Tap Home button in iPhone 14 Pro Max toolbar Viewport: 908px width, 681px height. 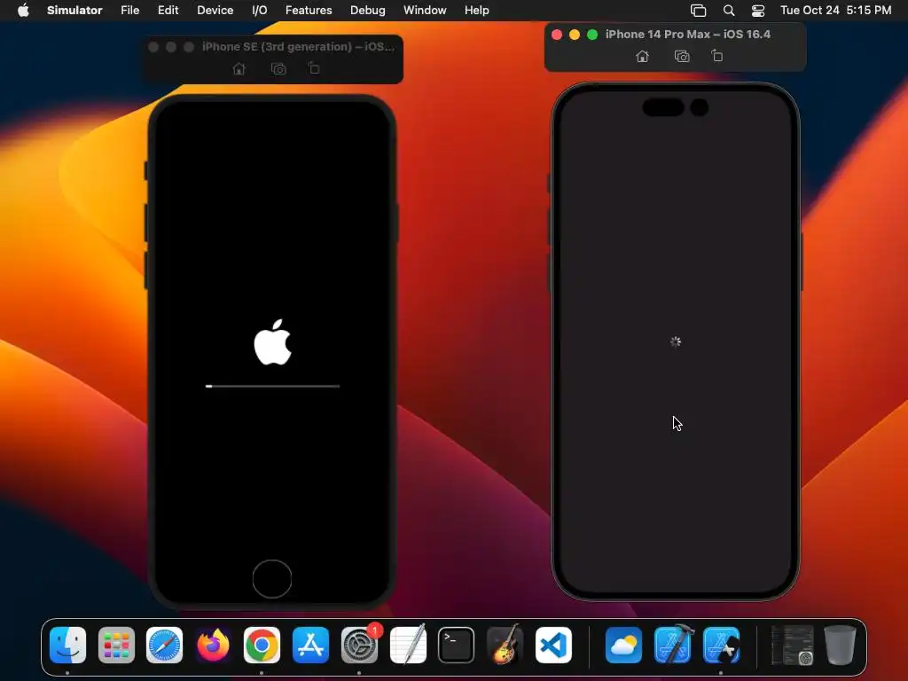(x=642, y=56)
